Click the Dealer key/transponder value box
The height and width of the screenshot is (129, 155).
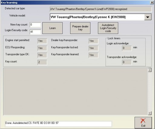[x=94, y=41]
